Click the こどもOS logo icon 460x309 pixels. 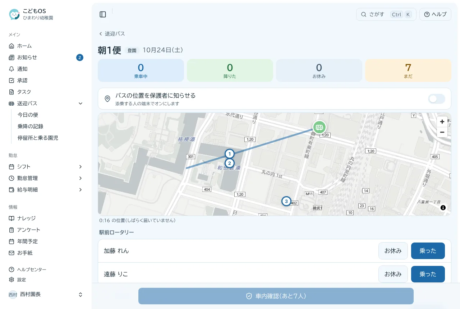[14, 14]
